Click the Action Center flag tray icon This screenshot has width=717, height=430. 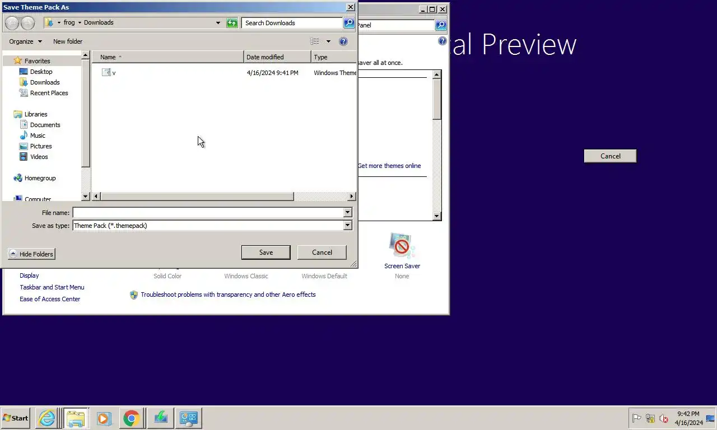(x=636, y=418)
